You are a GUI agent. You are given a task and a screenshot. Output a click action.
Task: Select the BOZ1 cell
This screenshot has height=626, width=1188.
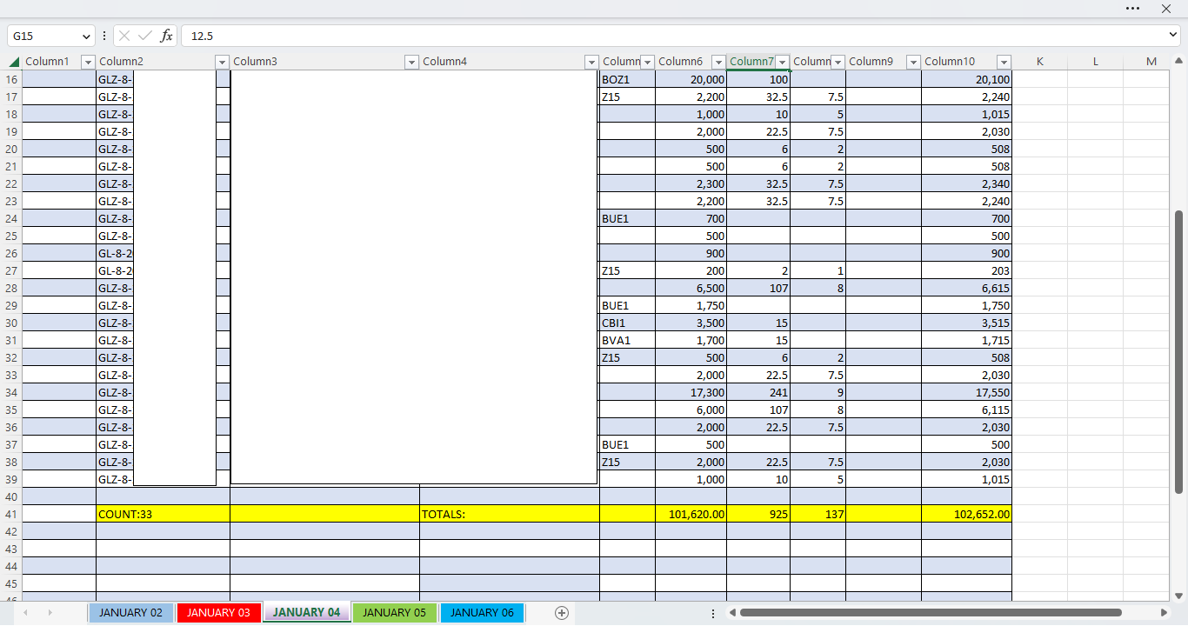pyautogui.click(x=627, y=79)
